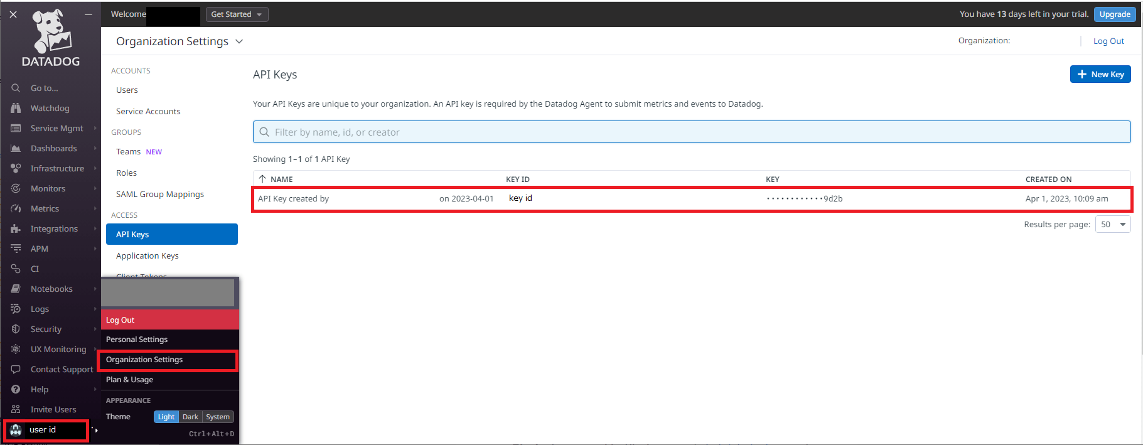Choose Log Out in the user popup menu
The image size is (1143, 445).
[x=170, y=320]
